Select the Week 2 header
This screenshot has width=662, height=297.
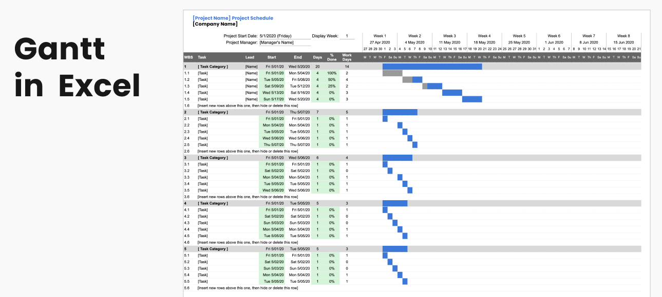414,36
